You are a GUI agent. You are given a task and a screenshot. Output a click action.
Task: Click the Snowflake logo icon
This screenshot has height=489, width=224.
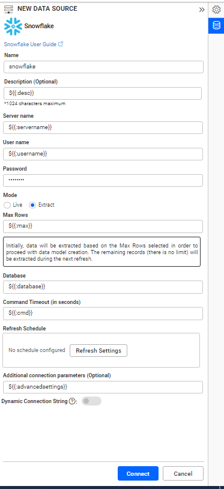tap(13, 26)
